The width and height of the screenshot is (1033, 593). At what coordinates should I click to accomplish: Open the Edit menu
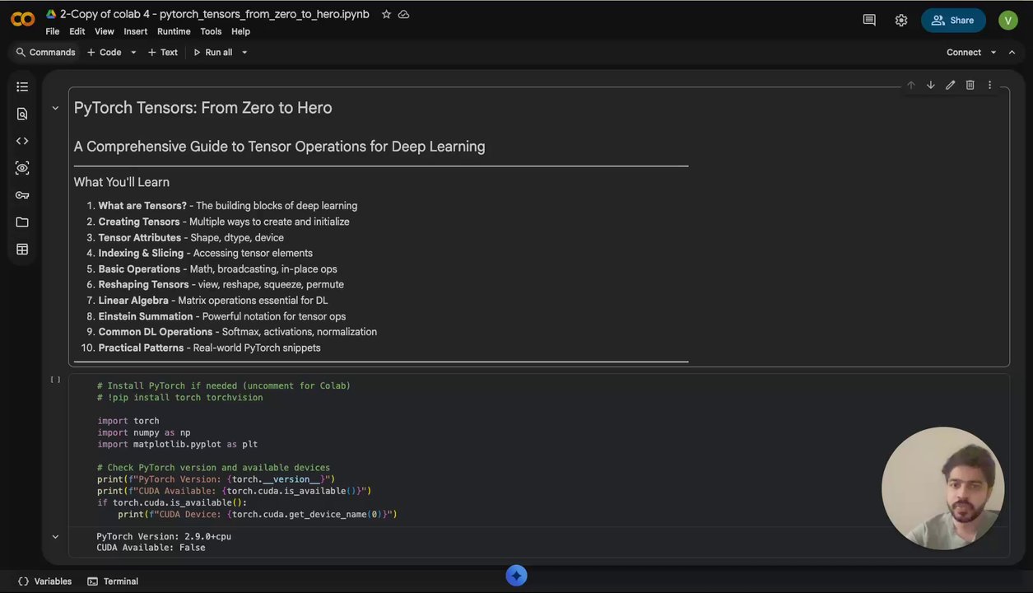[77, 31]
